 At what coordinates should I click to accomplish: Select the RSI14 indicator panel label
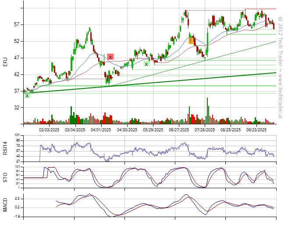(5, 148)
